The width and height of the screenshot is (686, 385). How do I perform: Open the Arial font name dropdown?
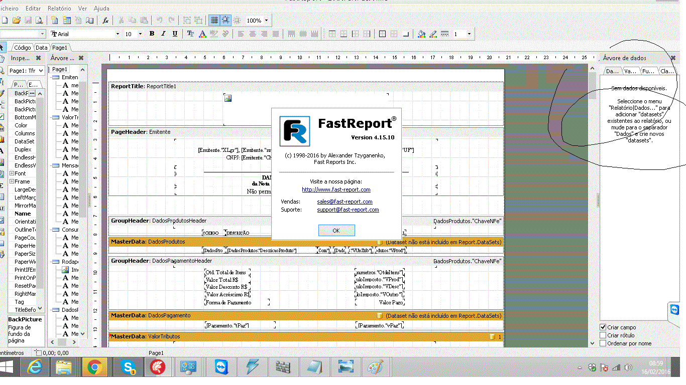118,34
